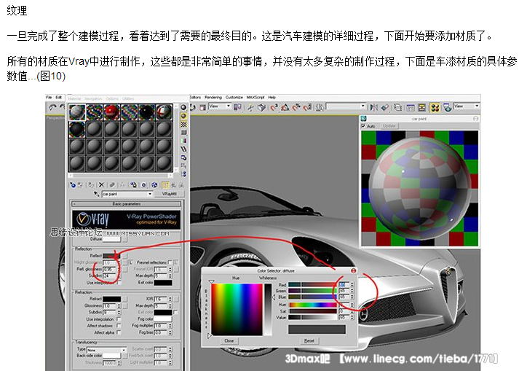Click the Assign Material to Selection icon

pos(91,185)
